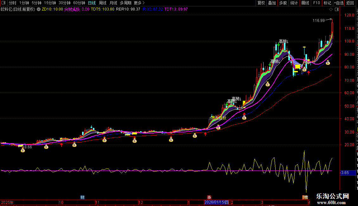Add stock with +自选 button
The height and width of the screenshot is (206, 358).
point(338,3)
